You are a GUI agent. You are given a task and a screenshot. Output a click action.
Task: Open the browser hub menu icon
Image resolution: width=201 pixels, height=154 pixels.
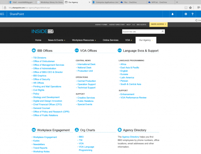pos(199,8)
